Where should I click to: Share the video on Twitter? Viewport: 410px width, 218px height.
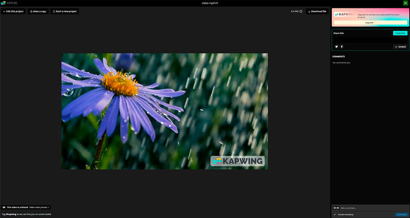(337, 47)
